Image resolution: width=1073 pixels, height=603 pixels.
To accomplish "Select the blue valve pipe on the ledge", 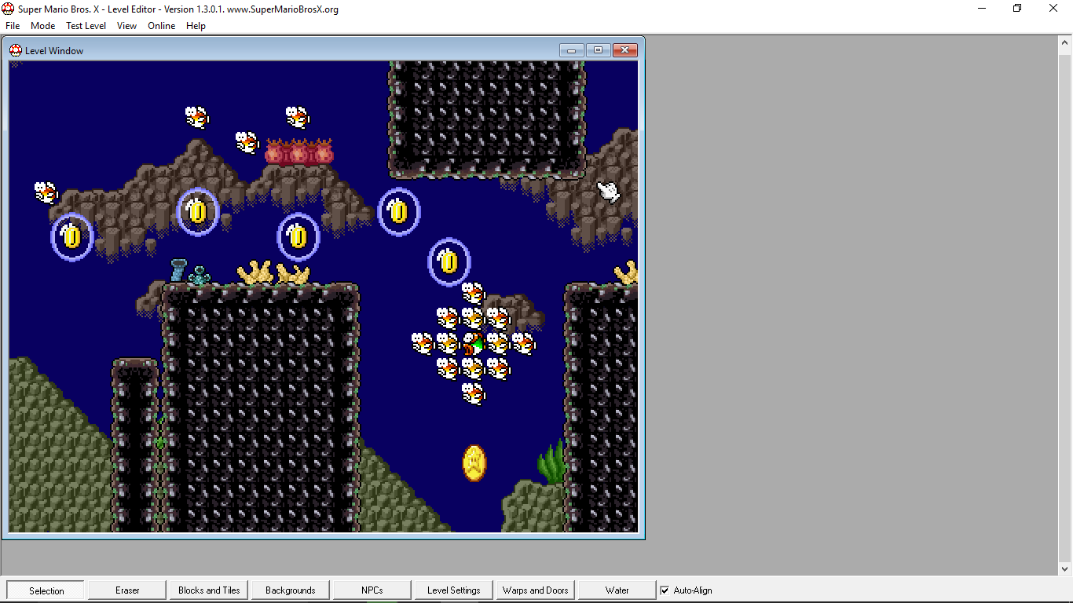I will point(178,270).
